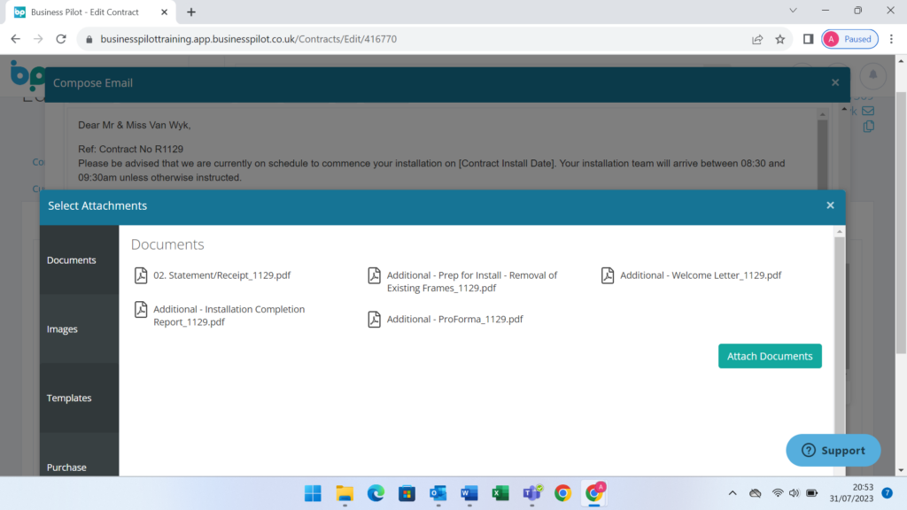
Task: Open the Support chat widget
Action: point(833,451)
